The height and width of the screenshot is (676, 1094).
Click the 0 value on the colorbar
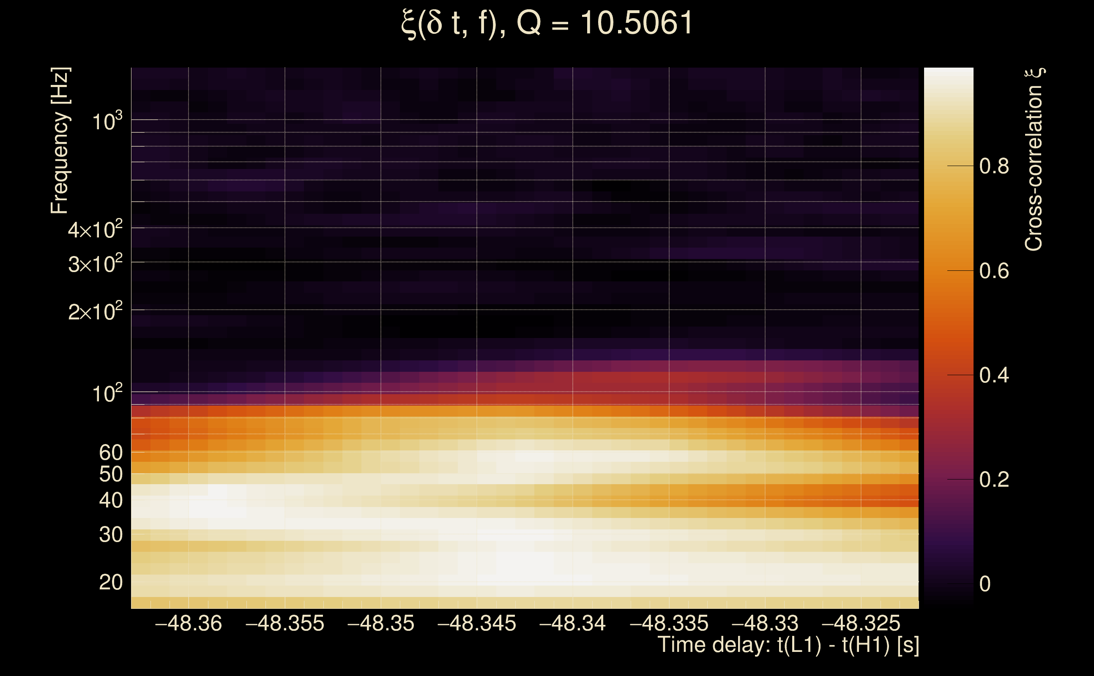pyautogui.click(x=985, y=584)
